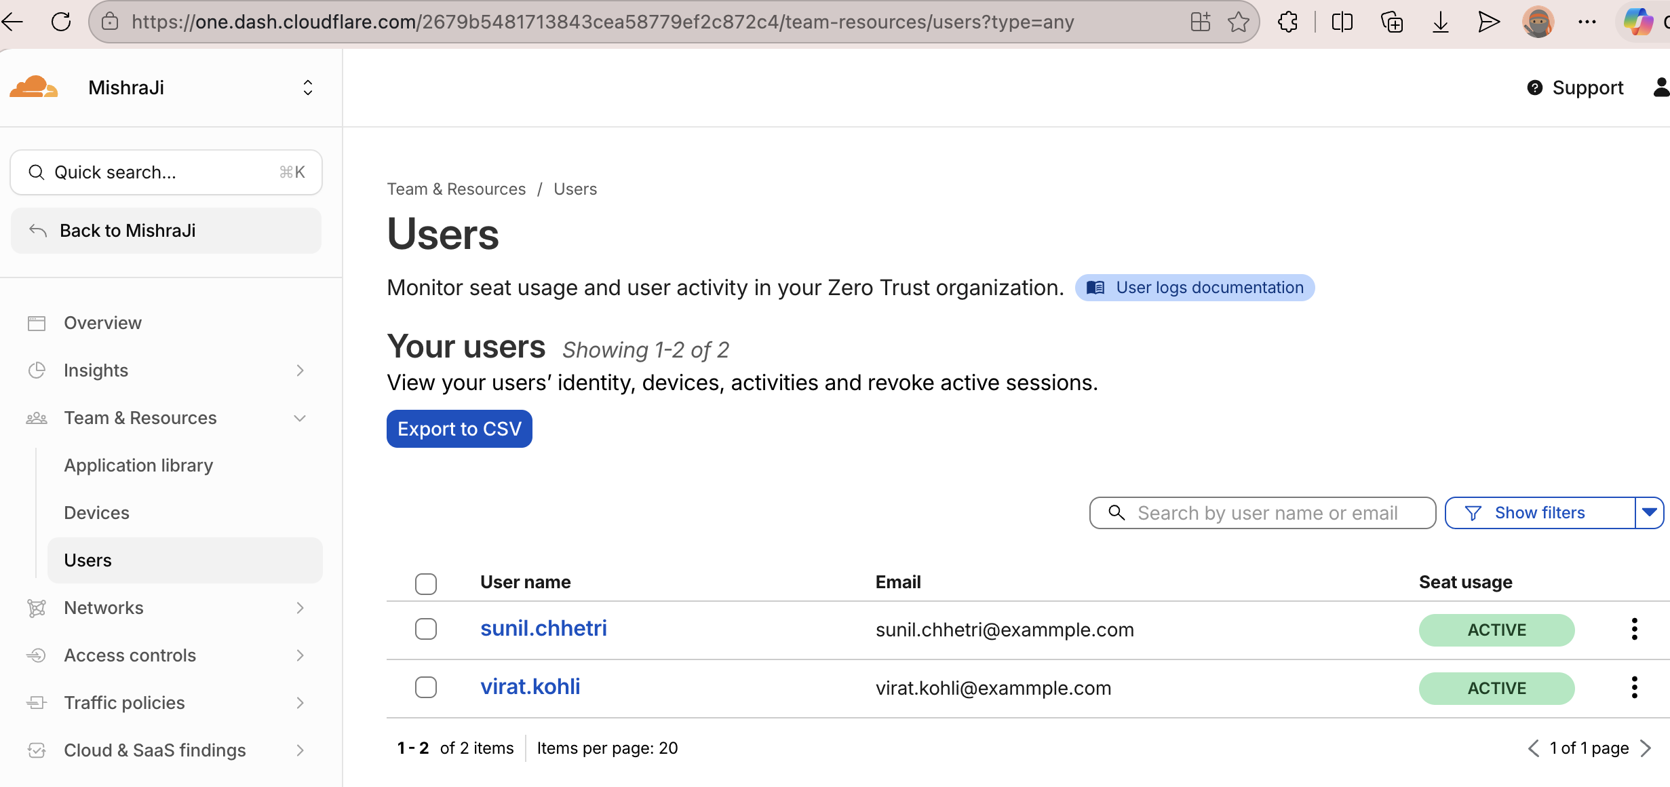Viewport: 1670px width, 787px height.
Task: Check the select-all users checkbox
Action: coord(426,583)
